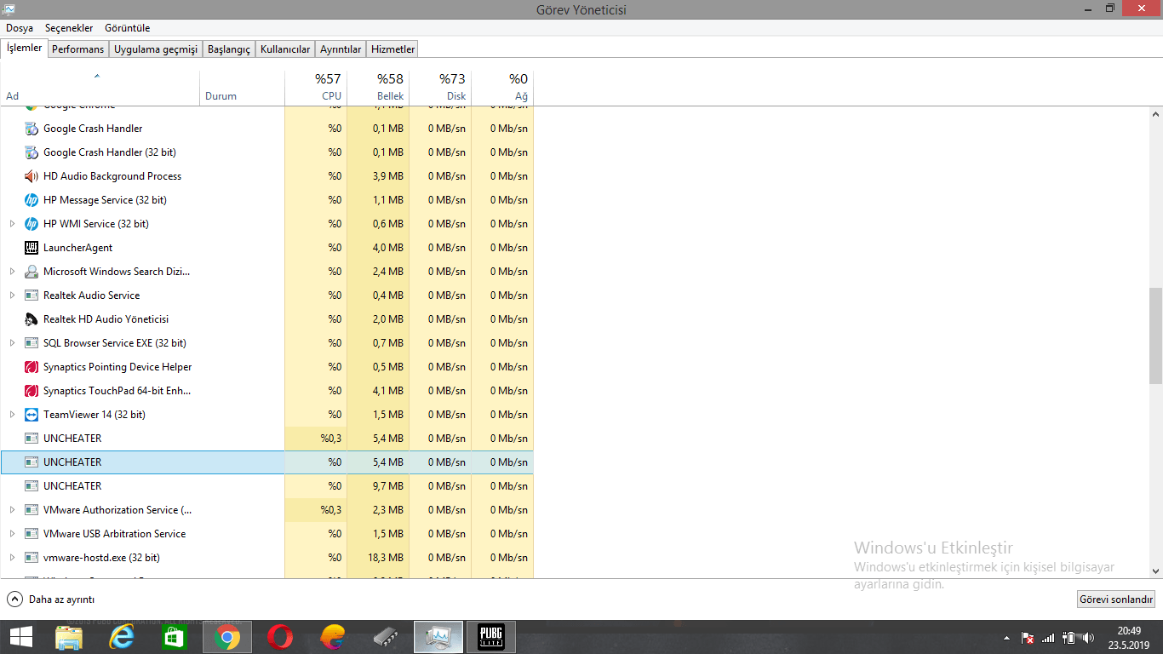Click the Realtek HD Audio Yöneticisi speaker icon
This screenshot has width=1163, height=654.
pos(32,319)
